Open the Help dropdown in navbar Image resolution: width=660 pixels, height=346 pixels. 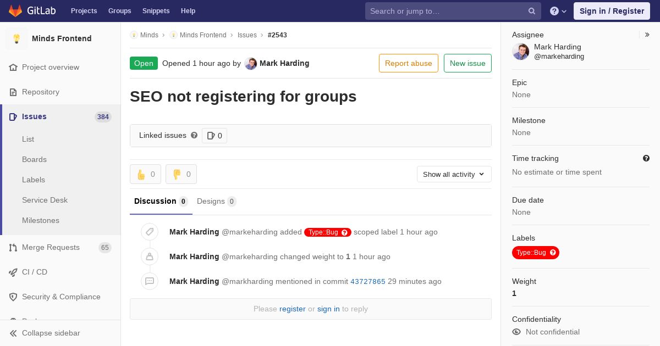[558, 11]
